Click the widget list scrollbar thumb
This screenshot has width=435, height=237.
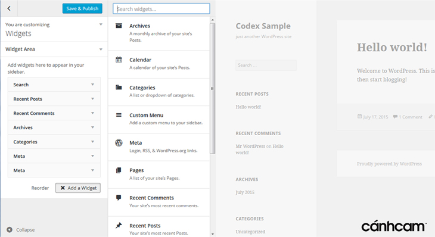[x=213, y=88]
